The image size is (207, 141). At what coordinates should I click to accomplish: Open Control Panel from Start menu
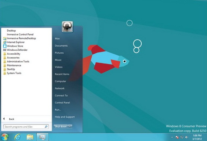62,102
